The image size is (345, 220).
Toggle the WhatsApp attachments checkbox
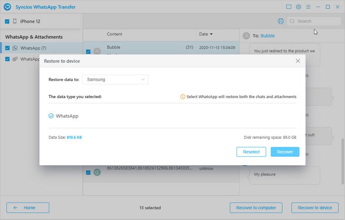pyautogui.click(x=7, y=59)
